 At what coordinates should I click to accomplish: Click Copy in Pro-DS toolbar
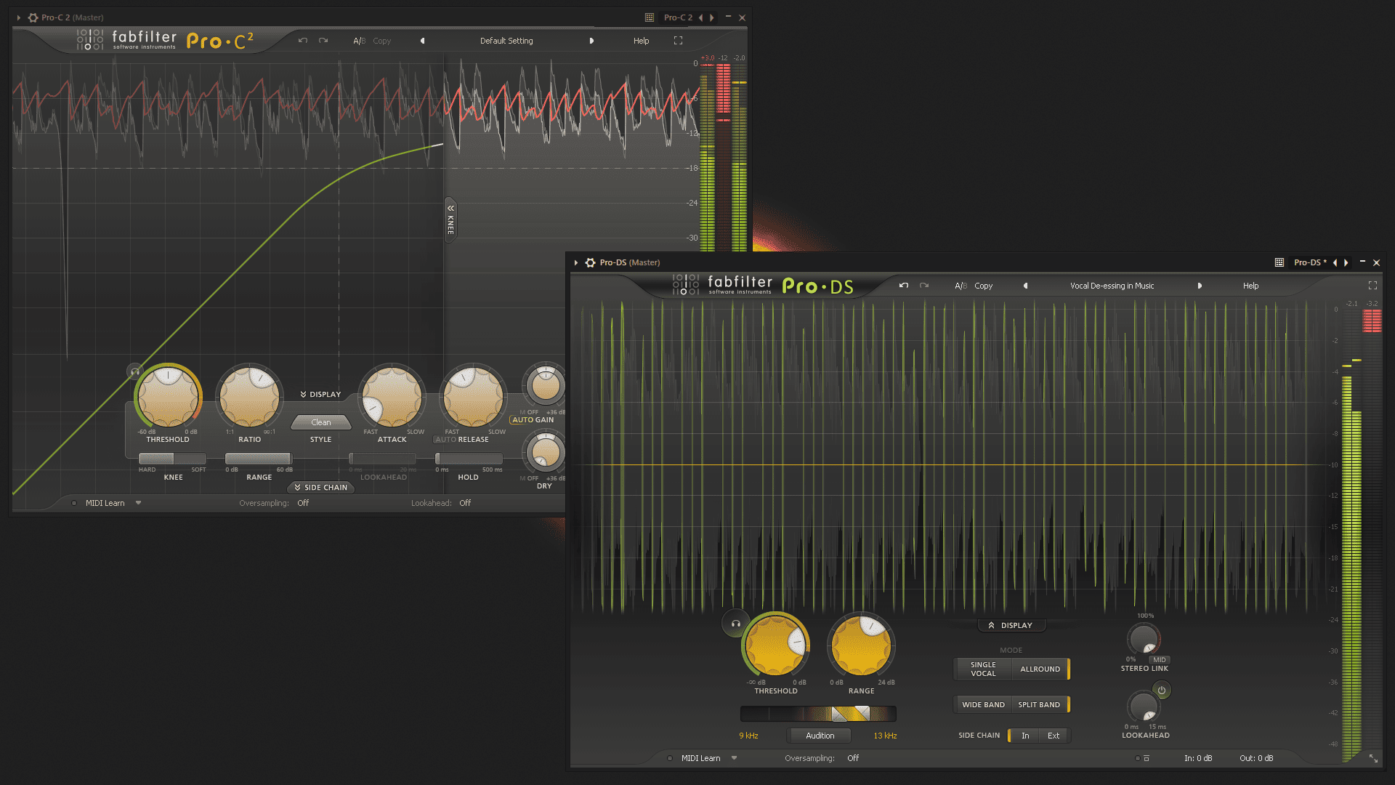pos(983,286)
